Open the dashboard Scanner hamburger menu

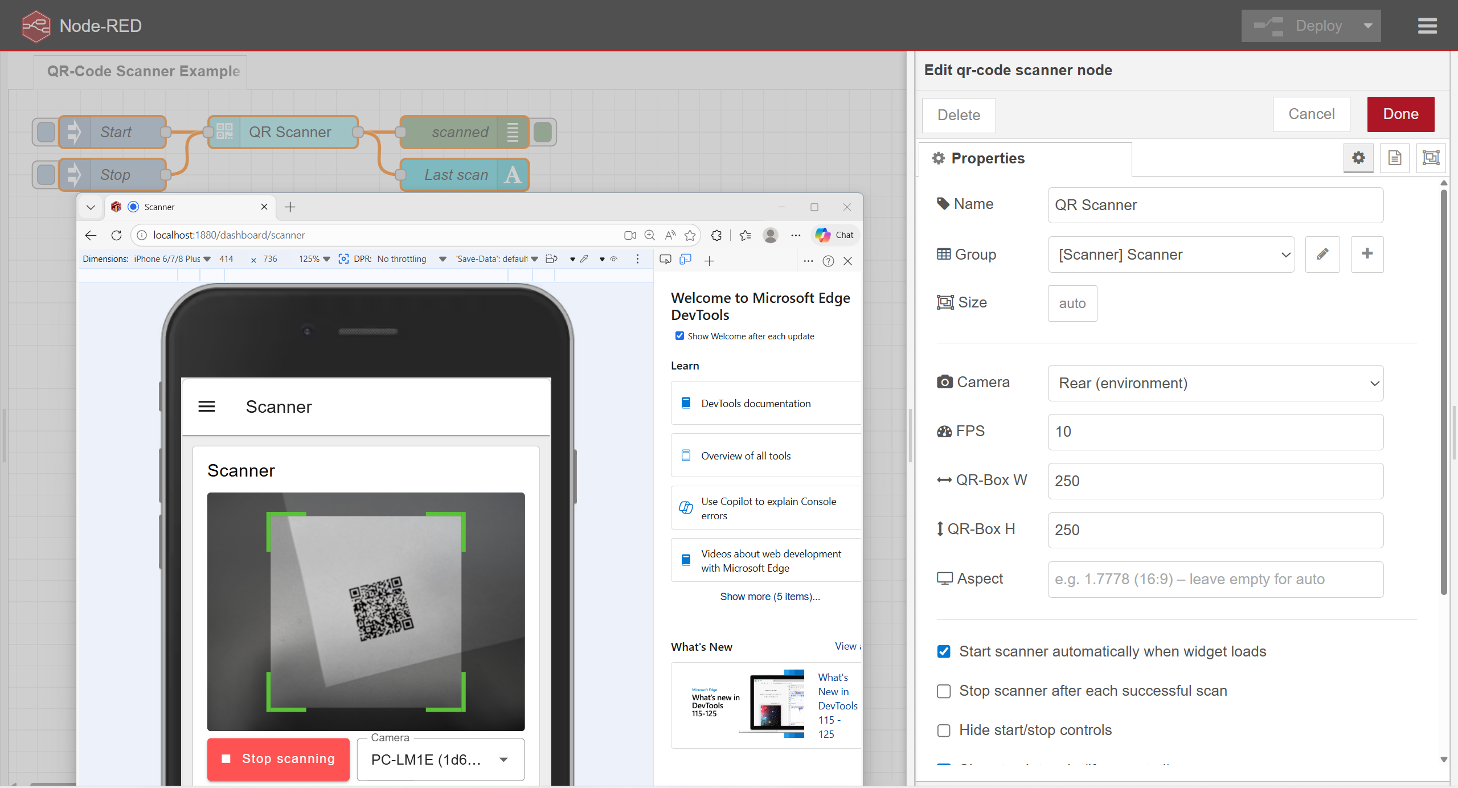207,407
